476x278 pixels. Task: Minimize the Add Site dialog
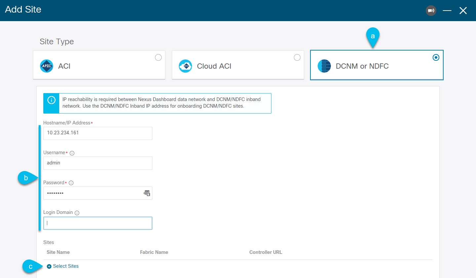[447, 11]
